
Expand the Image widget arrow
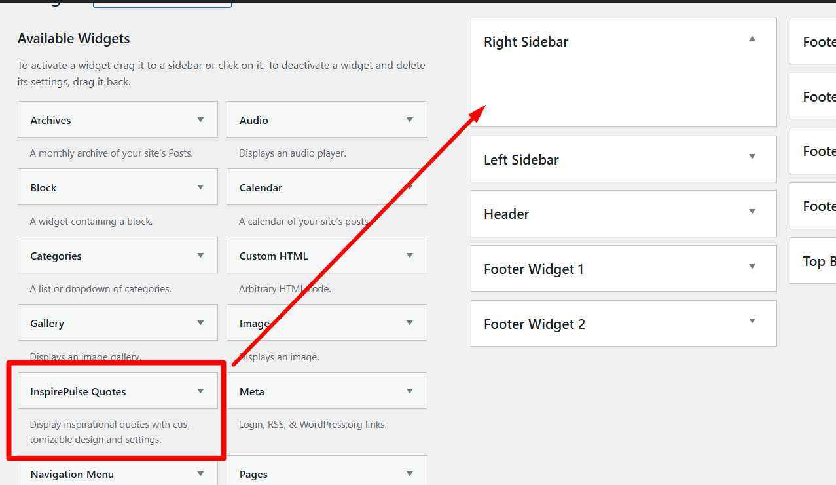click(410, 323)
